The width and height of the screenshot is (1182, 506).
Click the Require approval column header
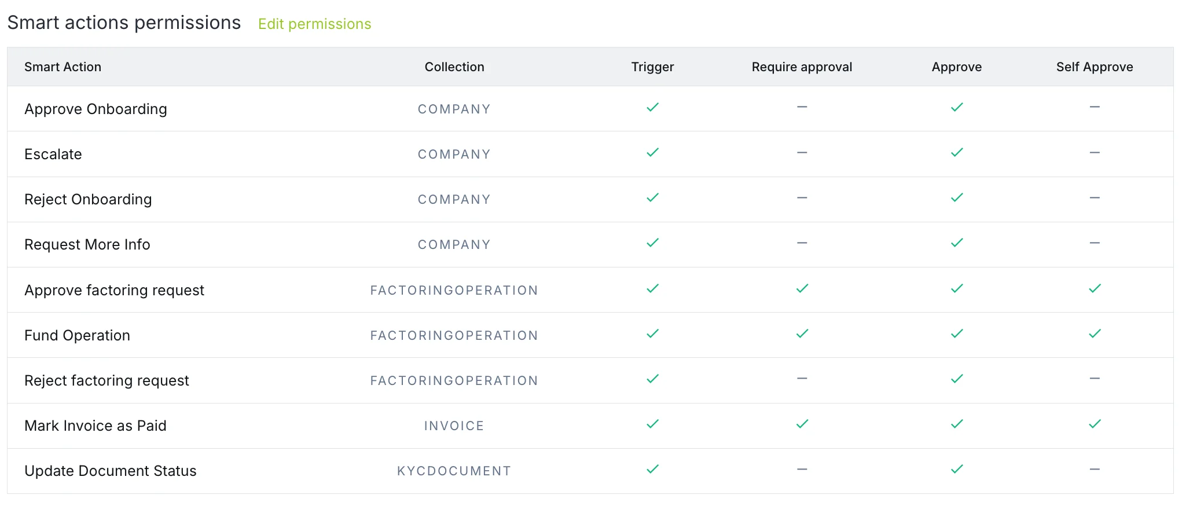point(802,67)
